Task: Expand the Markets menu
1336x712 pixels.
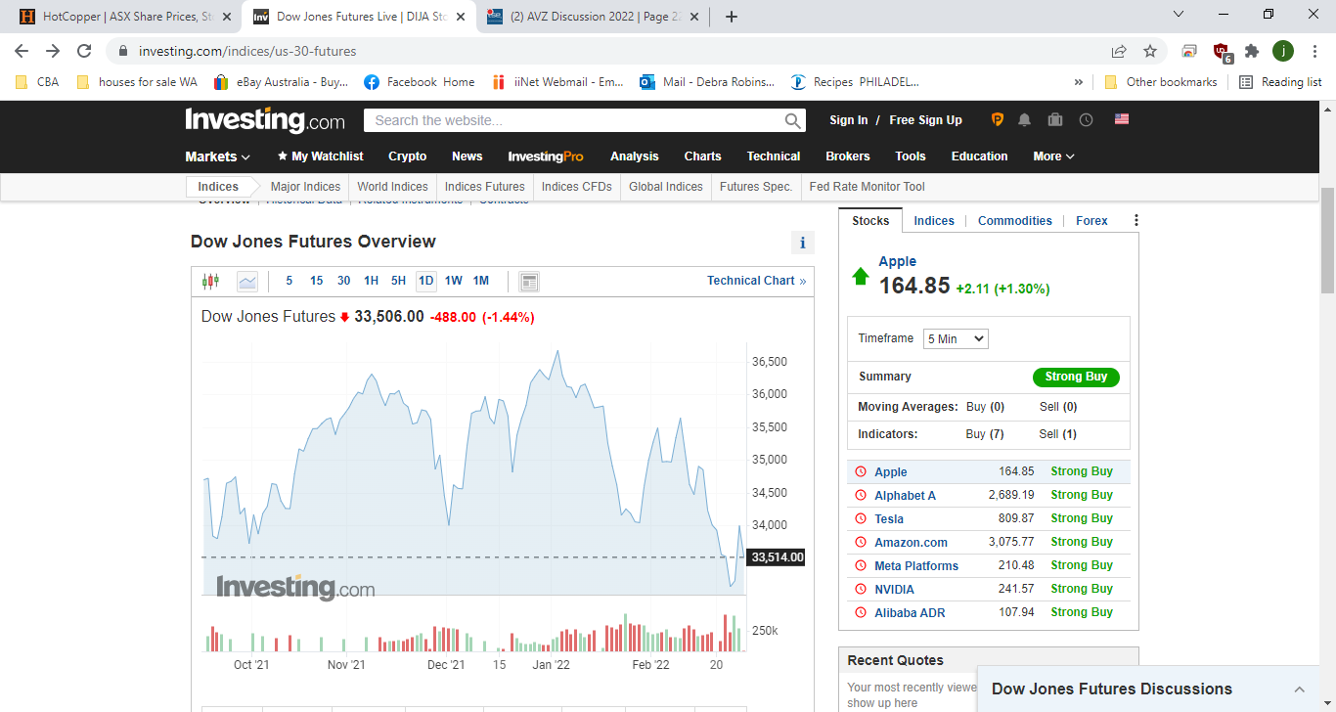Action: point(217,156)
